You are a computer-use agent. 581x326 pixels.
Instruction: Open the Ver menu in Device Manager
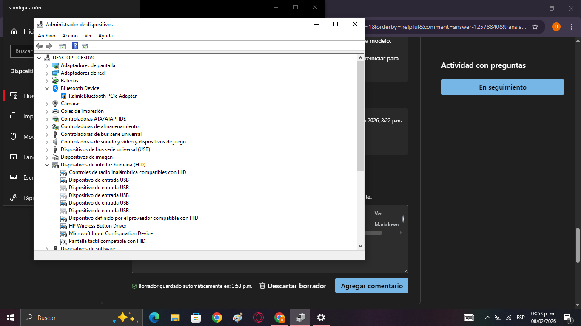coord(88,36)
